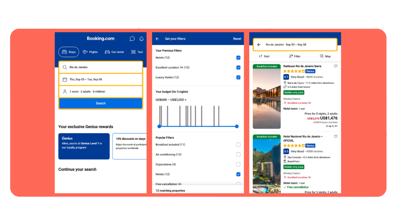
Task: Click the Genius badge on Radisson listing
Action: pyautogui.click(x=310, y=71)
